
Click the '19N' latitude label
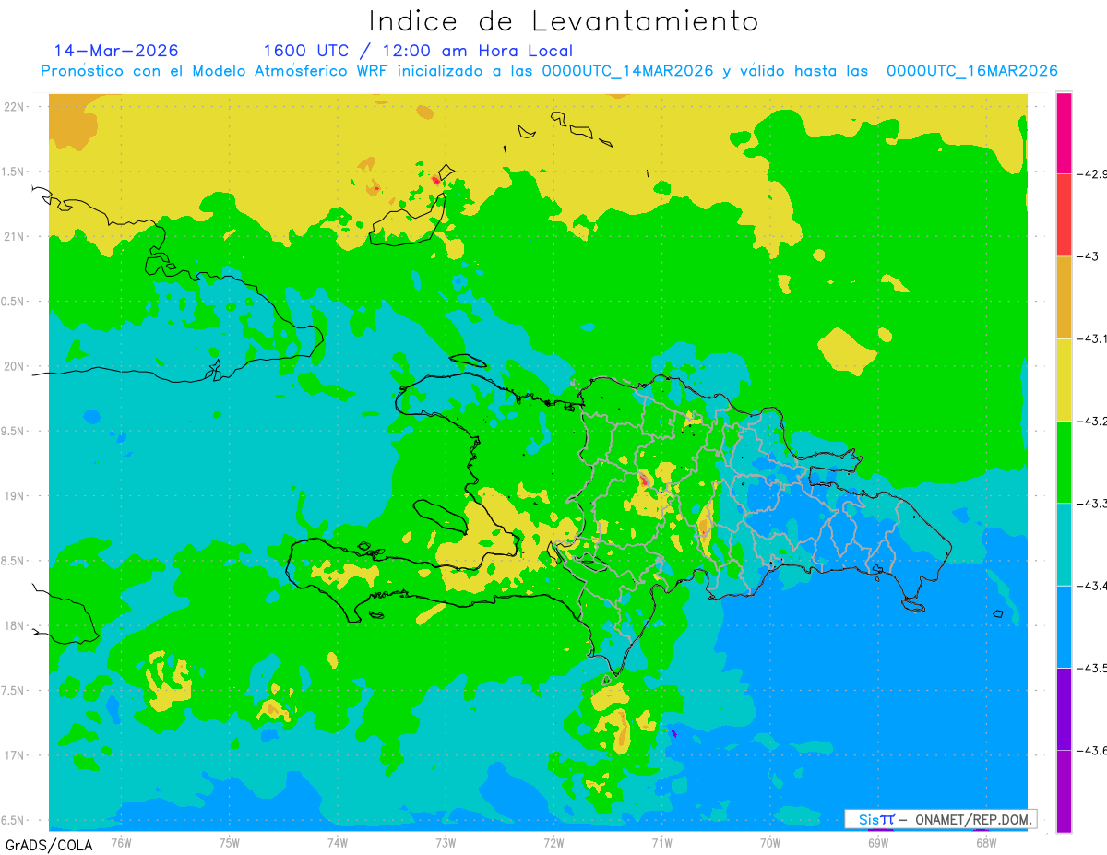(15, 495)
